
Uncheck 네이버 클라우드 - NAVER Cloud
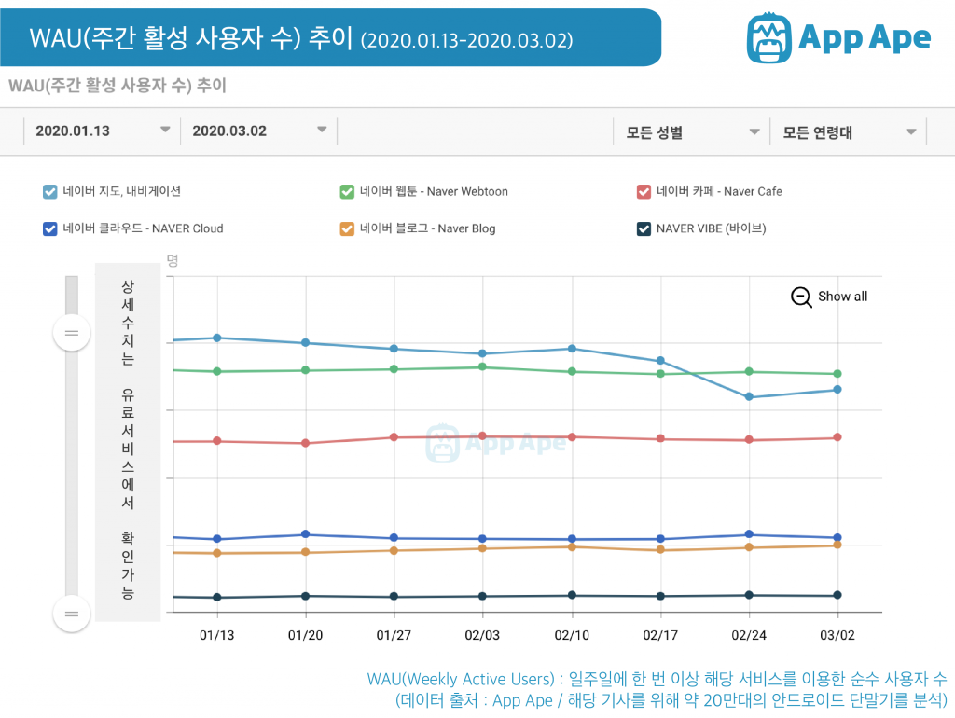(x=50, y=228)
